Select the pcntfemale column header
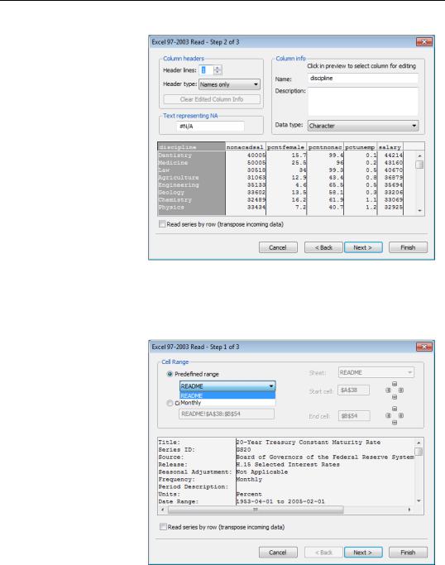445x565 pixels. click(286, 147)
